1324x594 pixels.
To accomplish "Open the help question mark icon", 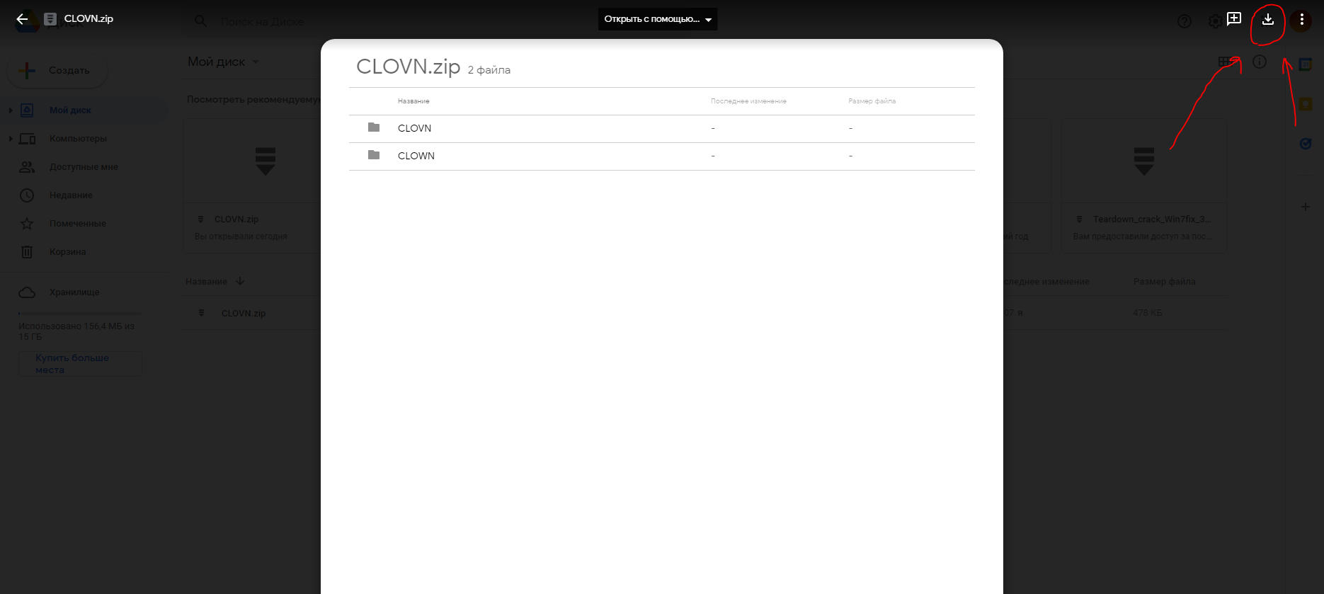I will tap(1185, 21).
